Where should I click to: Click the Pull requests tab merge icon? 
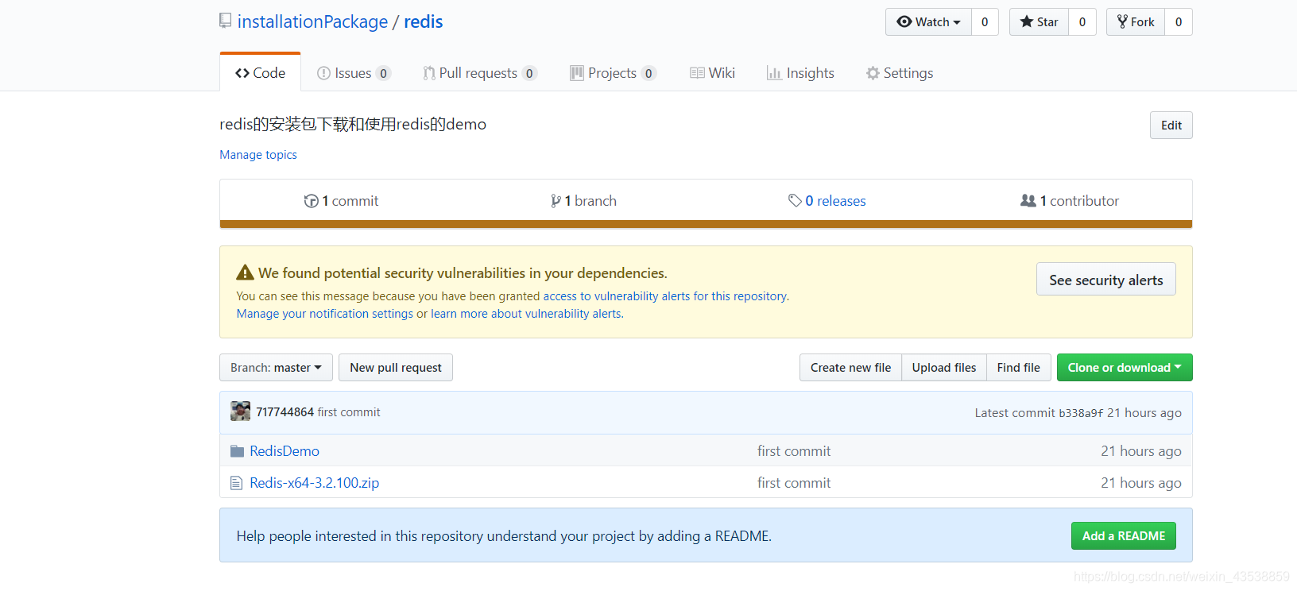click(429, 73)
